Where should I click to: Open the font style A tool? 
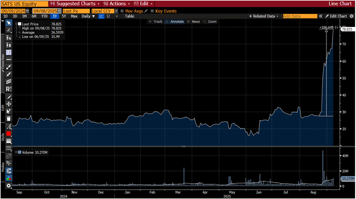(9, 127)
